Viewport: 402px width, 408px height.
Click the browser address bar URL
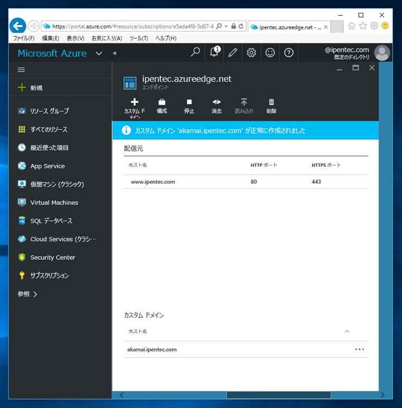pos(133,26)
